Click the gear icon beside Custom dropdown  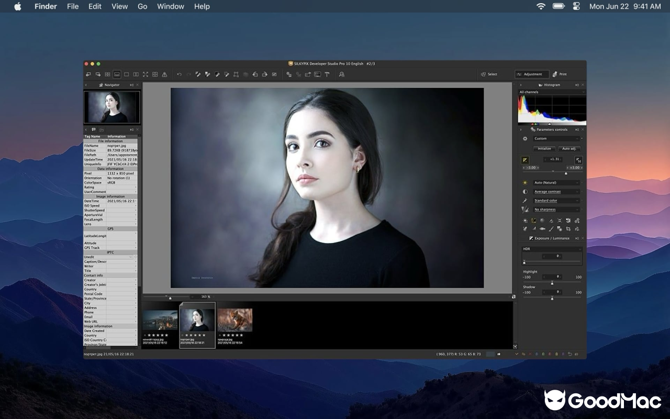(525, 139)
